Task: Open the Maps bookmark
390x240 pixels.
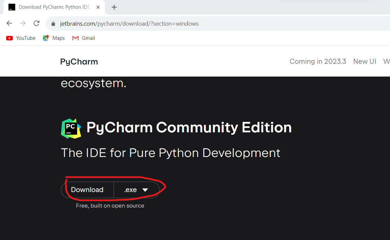Action: tap(54, 38)
